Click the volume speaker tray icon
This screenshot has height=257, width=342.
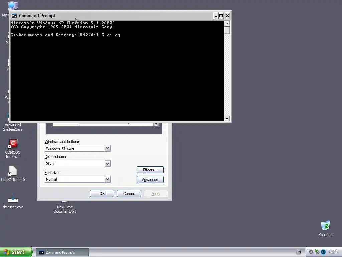click(x=311, y=252)
